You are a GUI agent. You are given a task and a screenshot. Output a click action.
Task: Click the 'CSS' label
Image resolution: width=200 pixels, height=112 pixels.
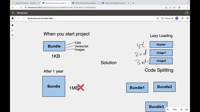[78, 43]
